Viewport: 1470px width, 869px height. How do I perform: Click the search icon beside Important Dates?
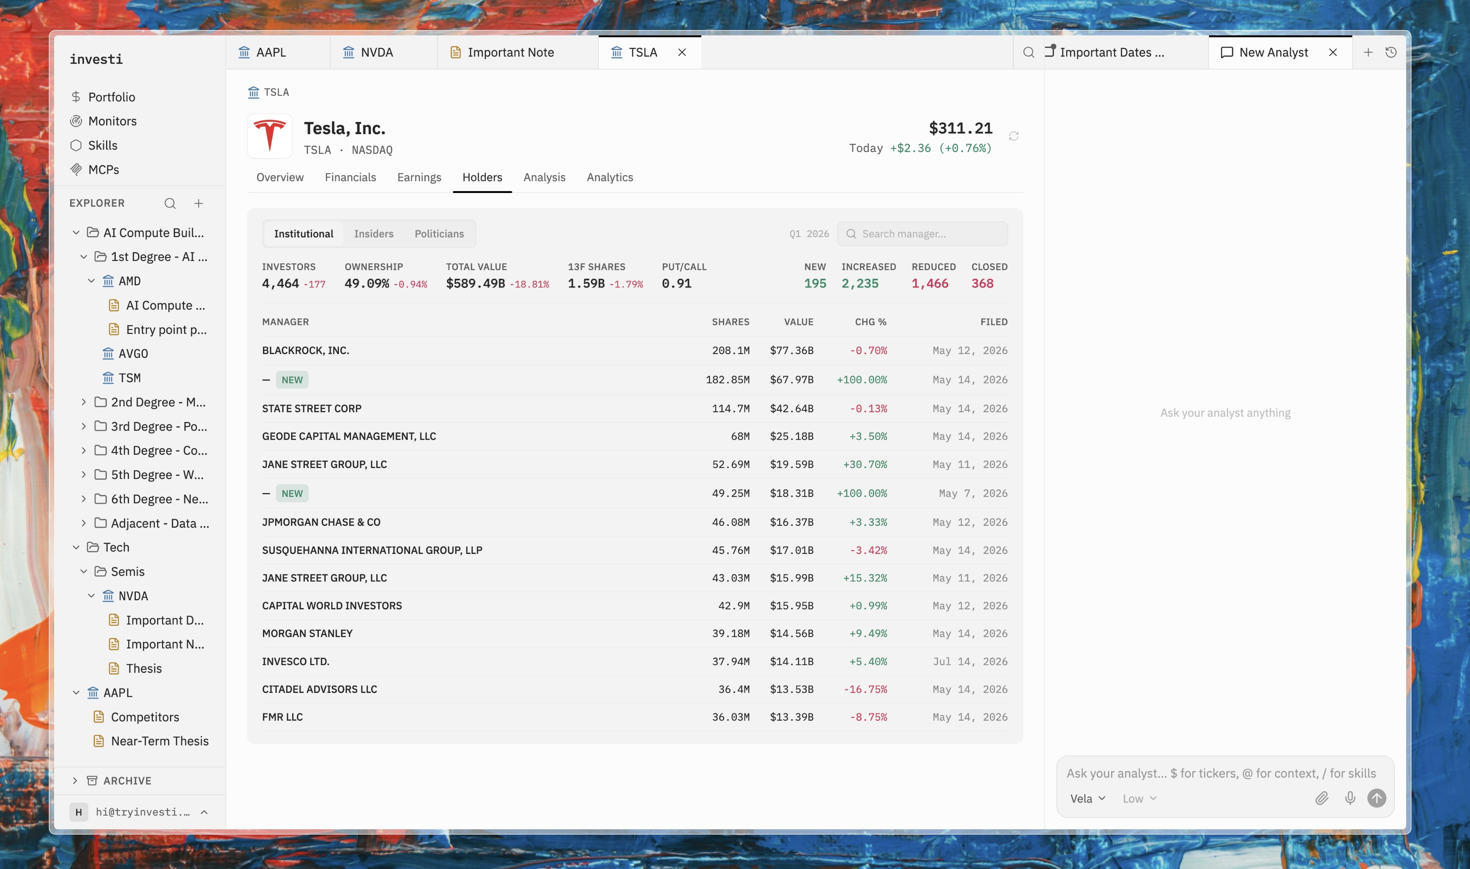point(1028,52)
